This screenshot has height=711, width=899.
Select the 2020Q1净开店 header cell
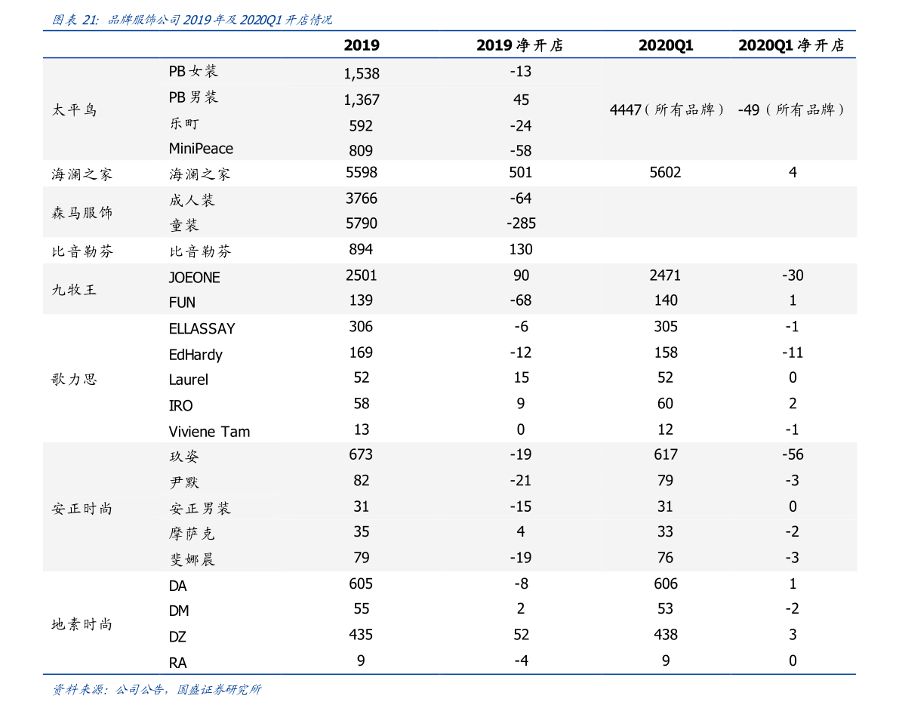[x=791, y=45]
